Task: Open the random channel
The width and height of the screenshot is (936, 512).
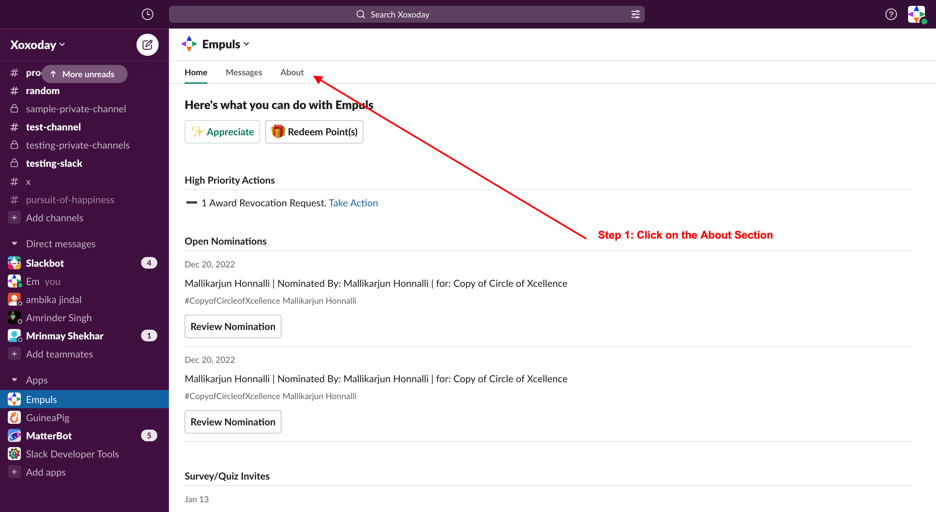Action: 84,91
